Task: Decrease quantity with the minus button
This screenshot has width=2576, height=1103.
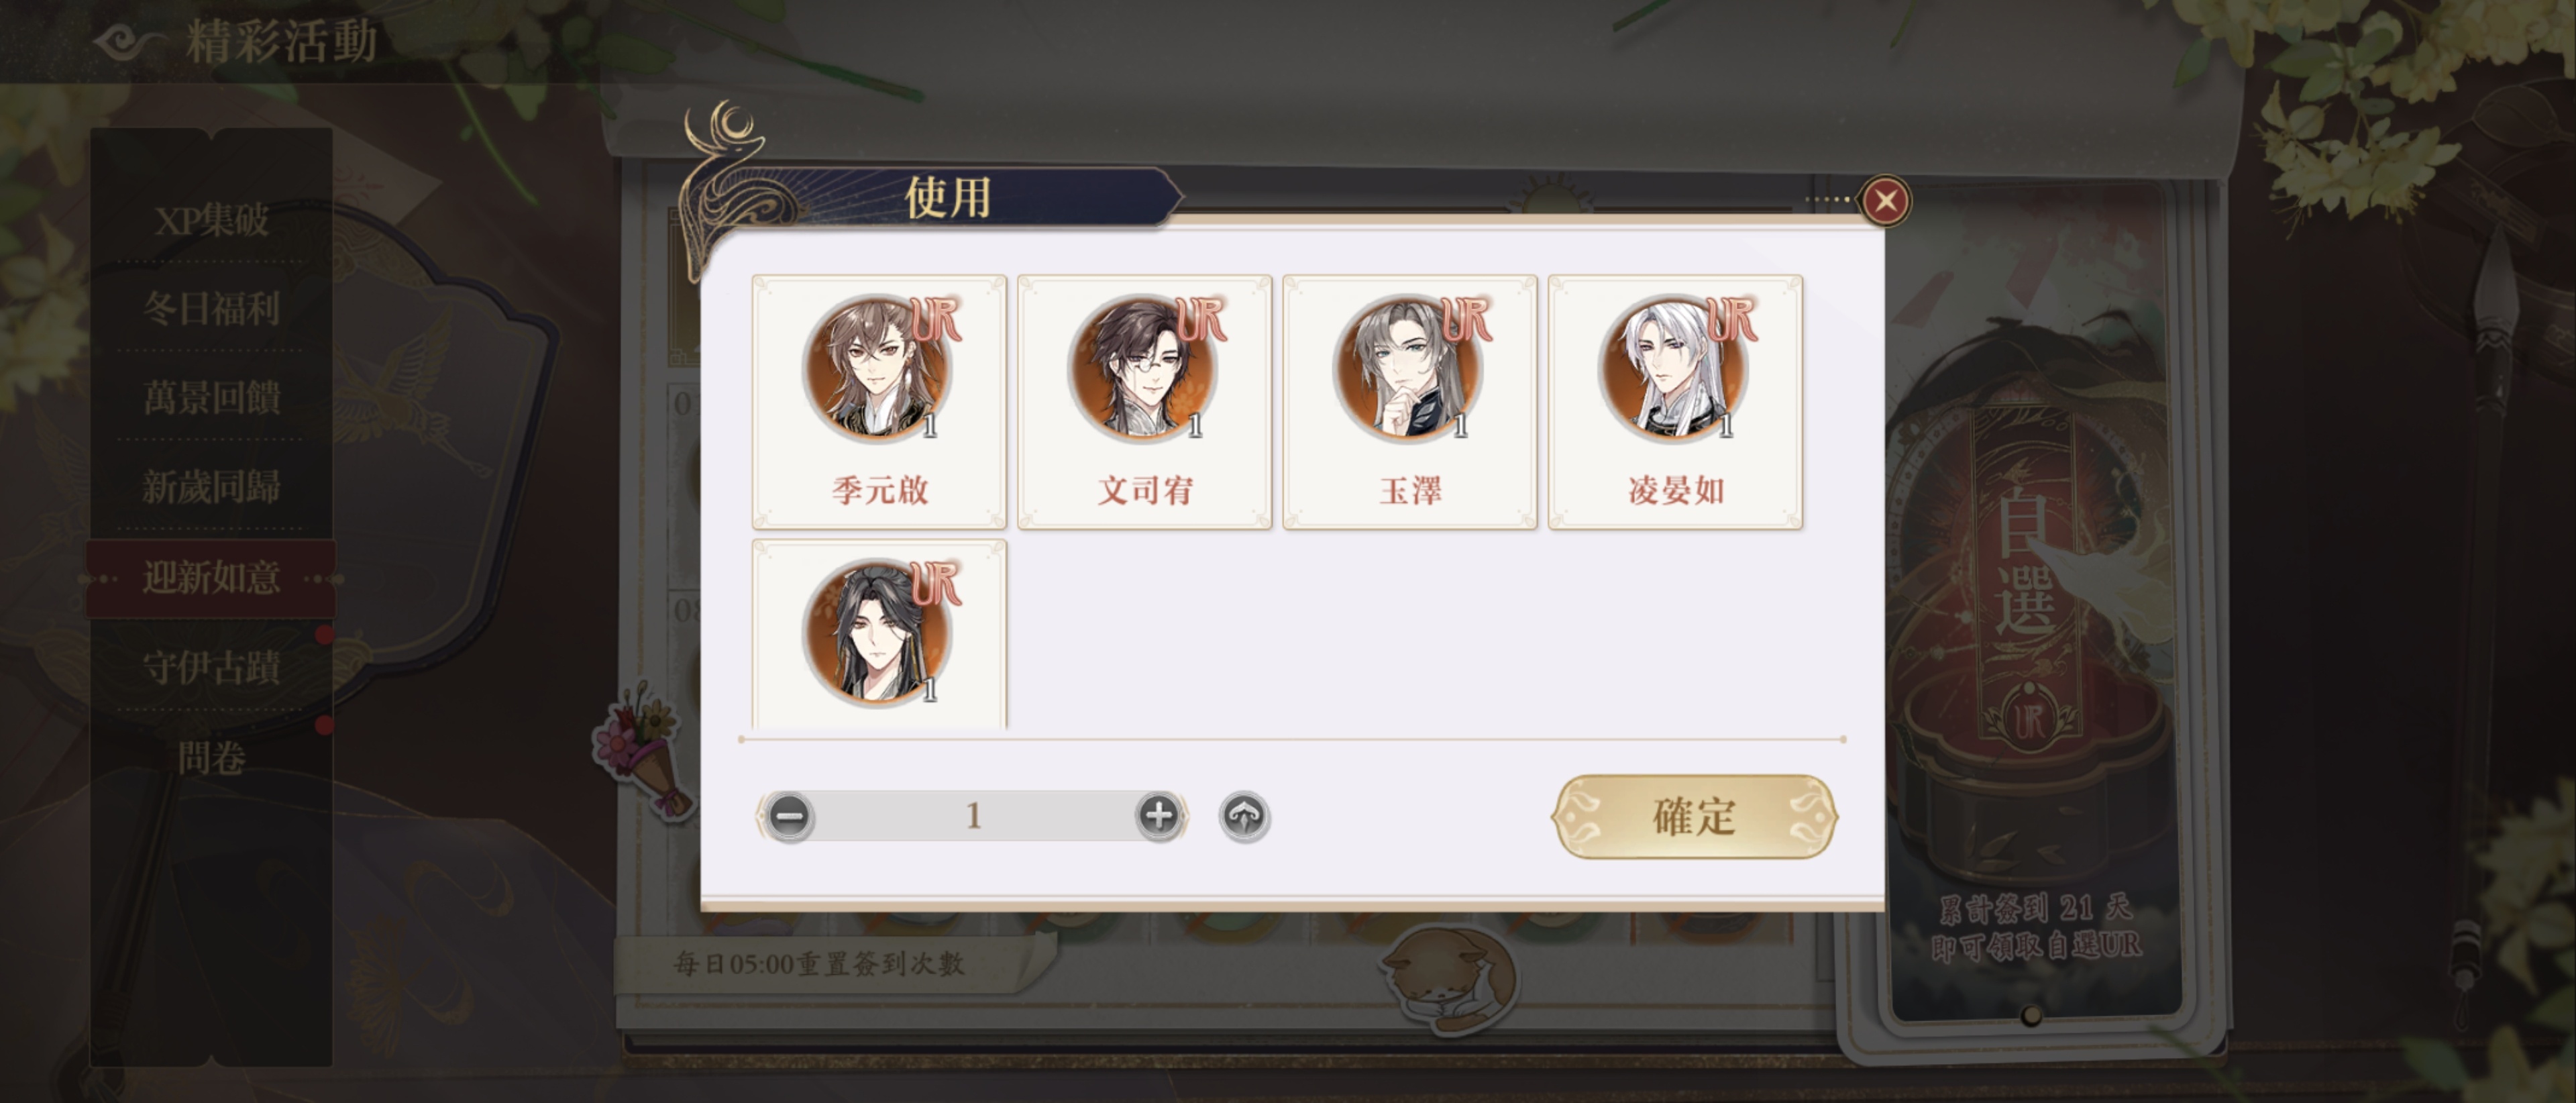Action: click(x=790, y=816)
